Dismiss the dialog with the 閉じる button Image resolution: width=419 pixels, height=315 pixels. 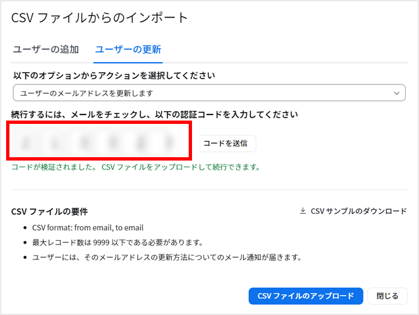tap(387, 296)
